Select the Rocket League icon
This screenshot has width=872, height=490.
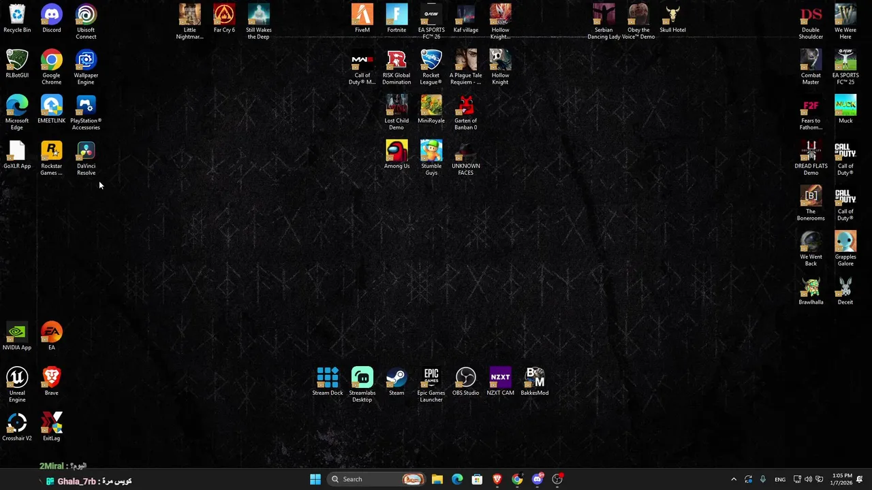point(431,67)
